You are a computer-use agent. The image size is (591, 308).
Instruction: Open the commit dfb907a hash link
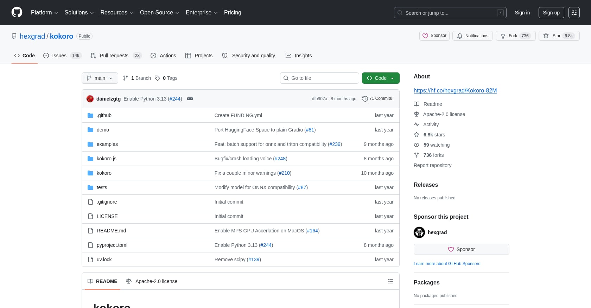(x=319, y=99)
